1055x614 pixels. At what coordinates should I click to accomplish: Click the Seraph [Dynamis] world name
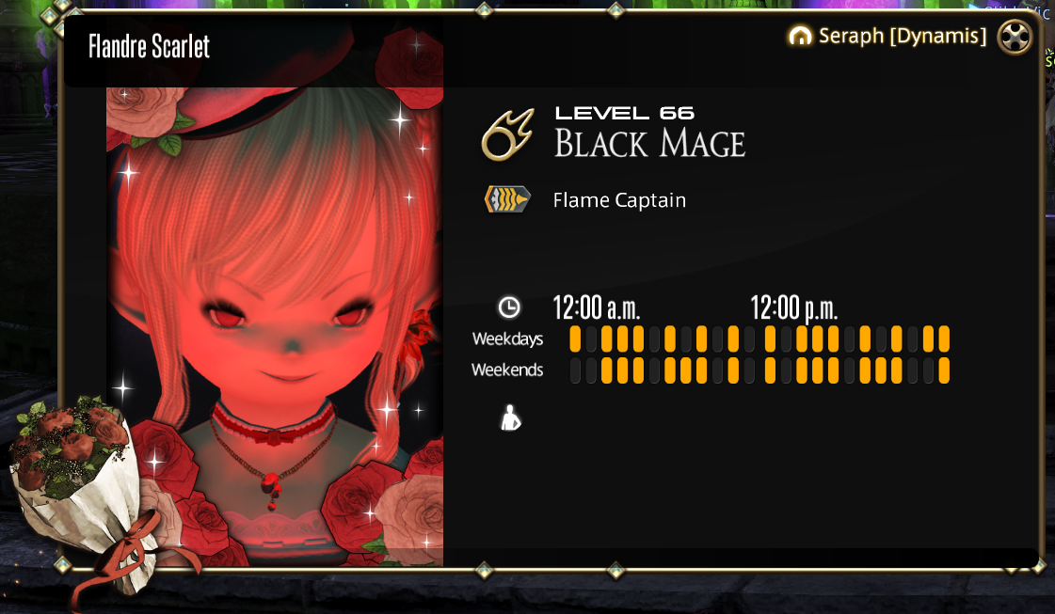pyautogui.click(x=903, y=36)
